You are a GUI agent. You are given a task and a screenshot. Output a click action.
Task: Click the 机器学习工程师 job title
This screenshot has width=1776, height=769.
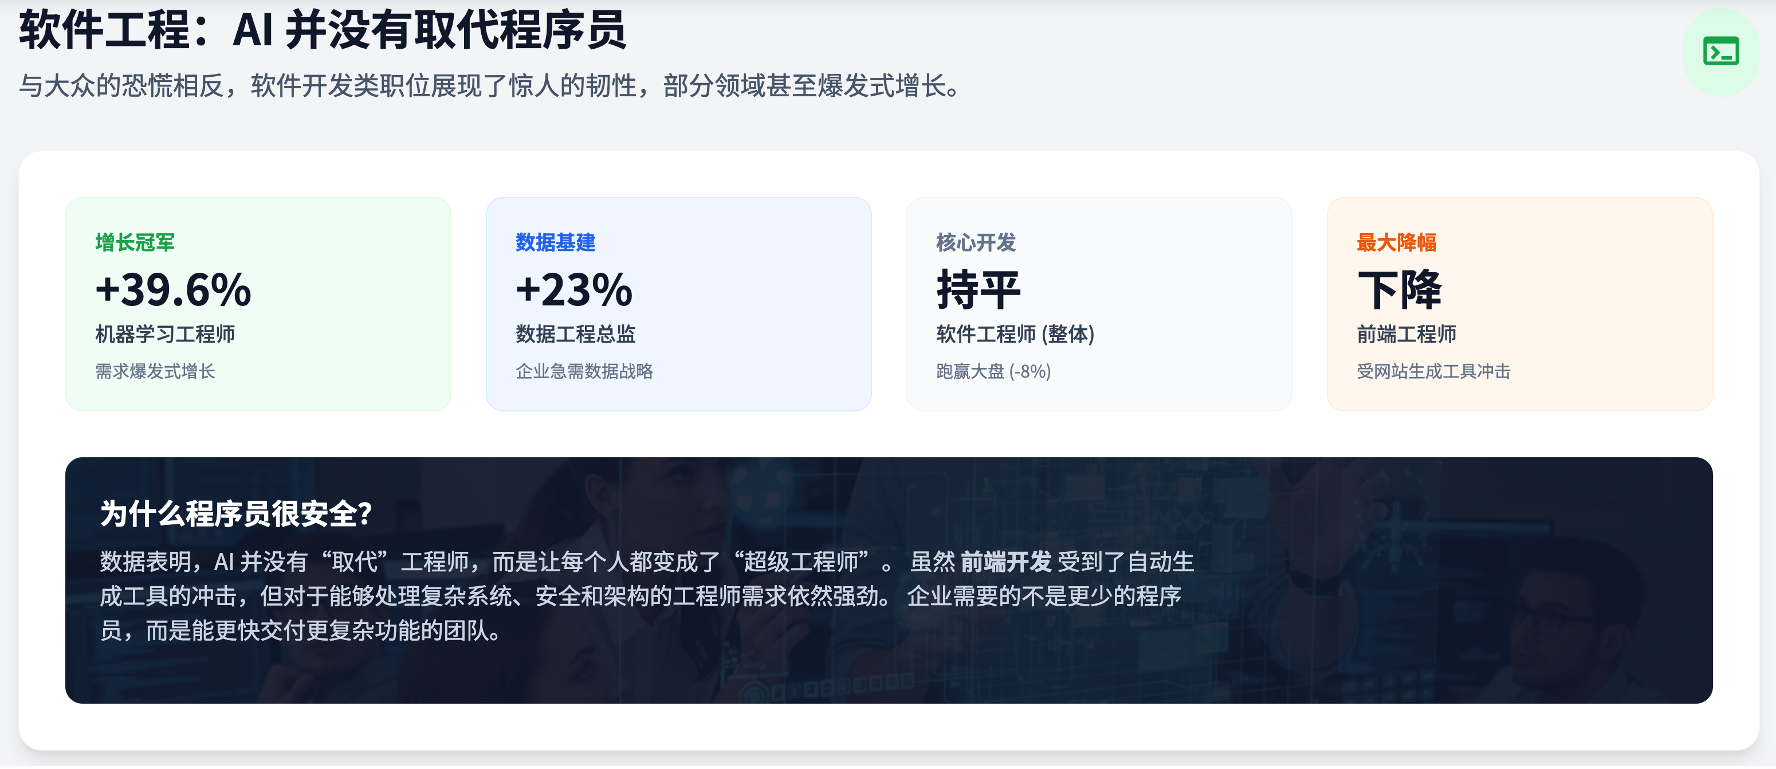coord(165,335)
